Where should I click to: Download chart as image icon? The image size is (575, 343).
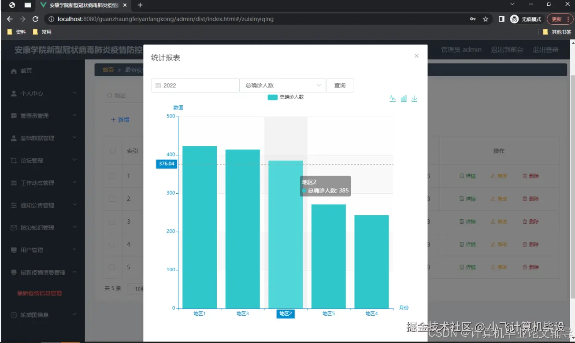[x=414, y=99]
